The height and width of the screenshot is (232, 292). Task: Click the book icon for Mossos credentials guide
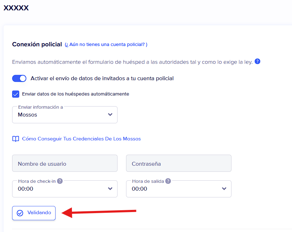tap(16, 139)
